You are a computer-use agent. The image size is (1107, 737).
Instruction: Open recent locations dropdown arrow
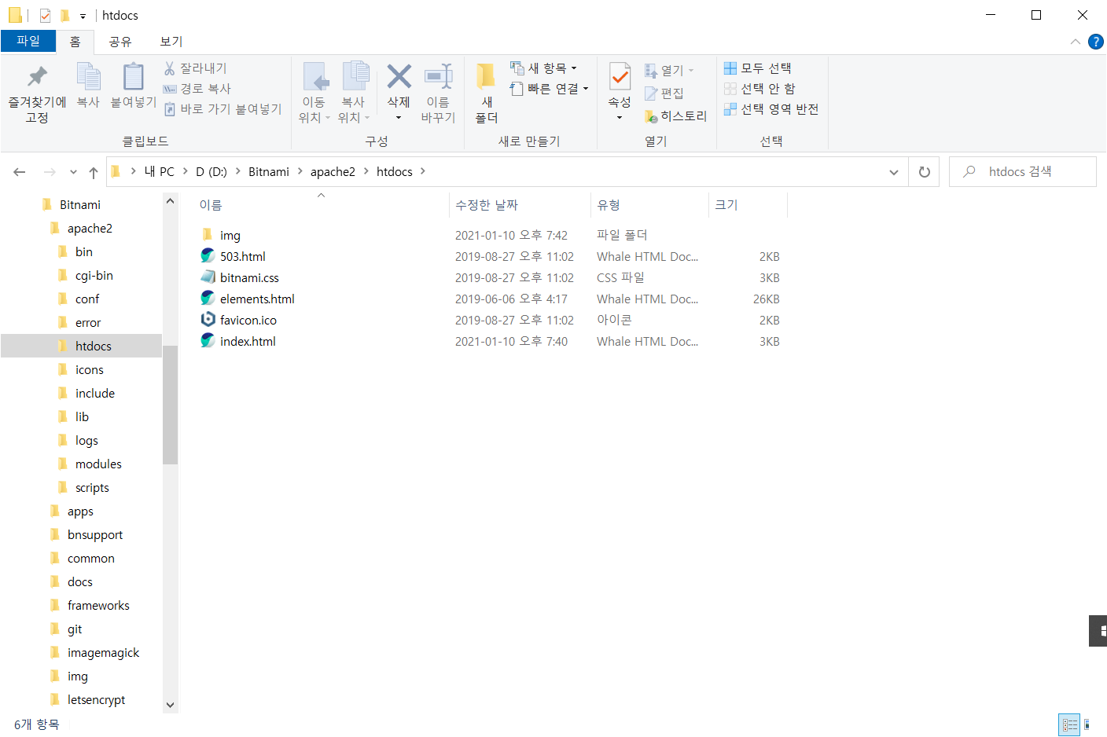[x=73, y=172]
